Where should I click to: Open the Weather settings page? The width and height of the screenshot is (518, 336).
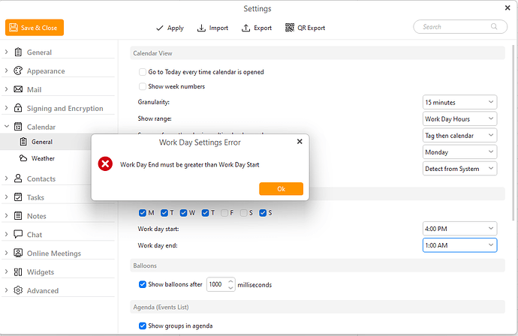point(43,158)
